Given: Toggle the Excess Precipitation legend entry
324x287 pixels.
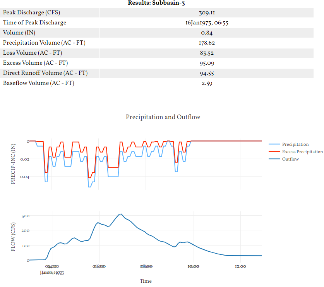Looking at the screenshot, I should [296, 152].
